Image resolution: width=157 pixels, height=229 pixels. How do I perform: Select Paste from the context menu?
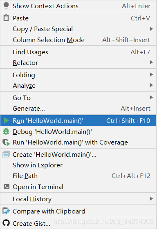[78, 18]
